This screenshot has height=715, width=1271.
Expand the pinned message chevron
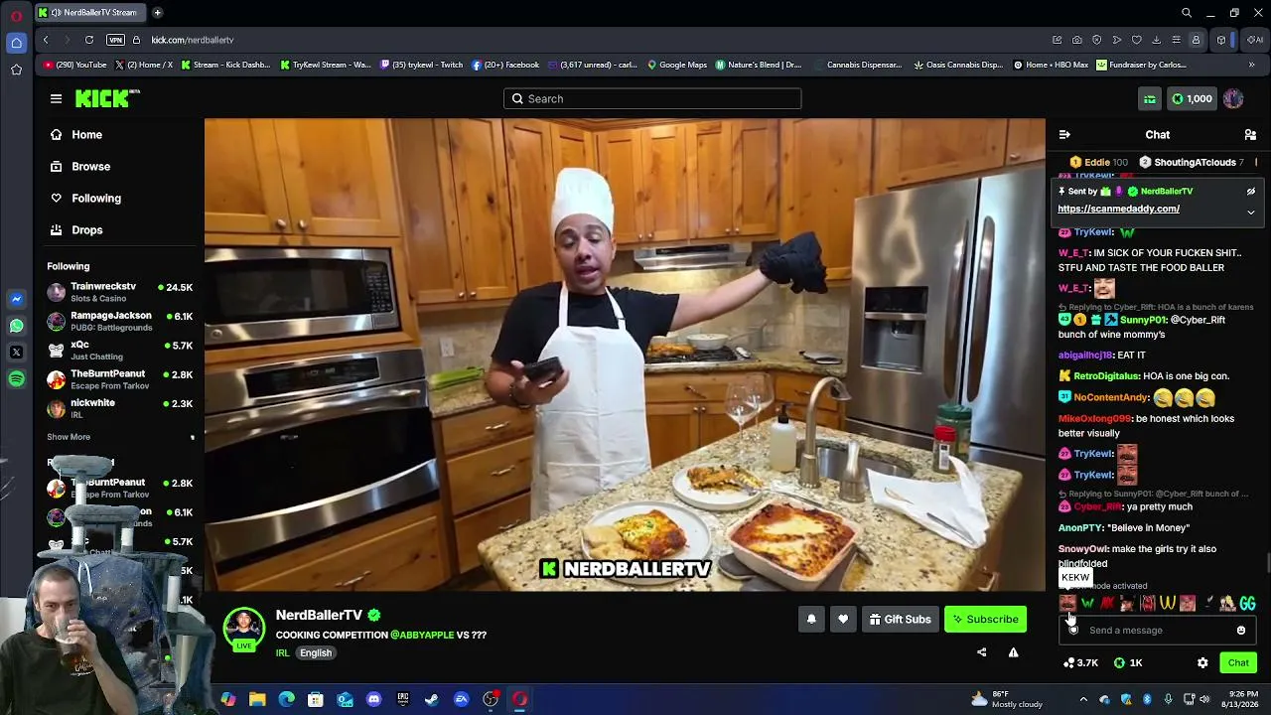point(1251,212)
